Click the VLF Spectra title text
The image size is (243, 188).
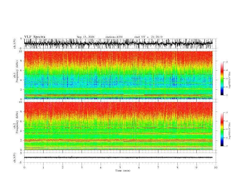35,37
